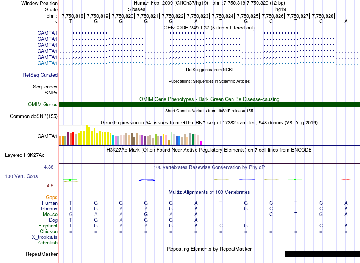
Task: Select the Elephant alignment row label
Action: click(x=48, y=226)
